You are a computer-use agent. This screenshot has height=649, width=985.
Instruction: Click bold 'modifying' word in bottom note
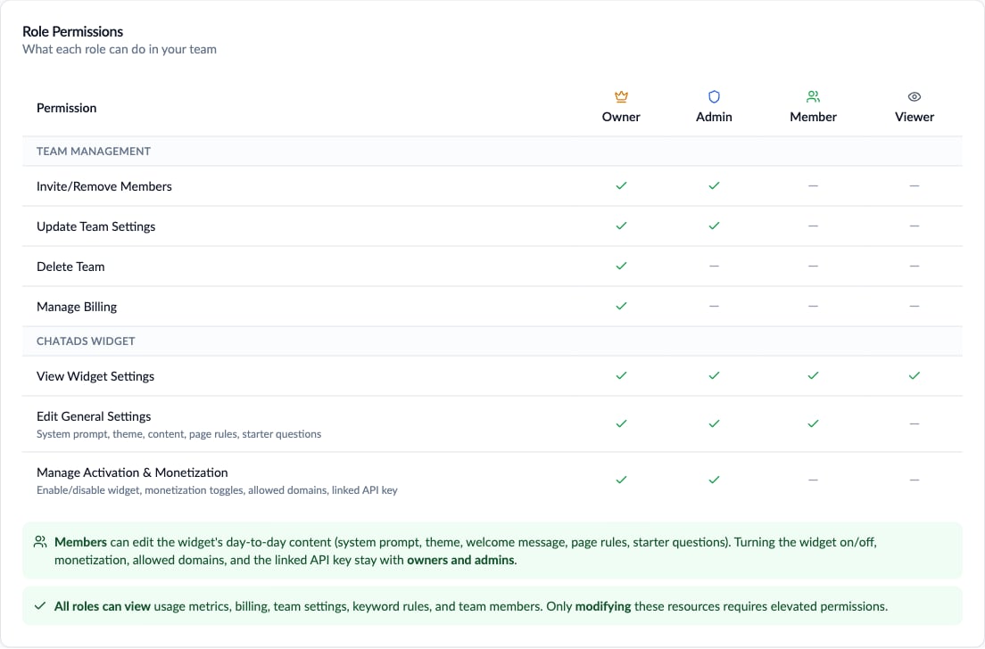click(x=603, y=606)
